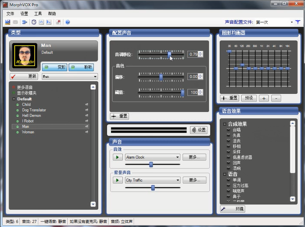
Task: Click signal bars icon on Woman row
Action: coord(86,132)
